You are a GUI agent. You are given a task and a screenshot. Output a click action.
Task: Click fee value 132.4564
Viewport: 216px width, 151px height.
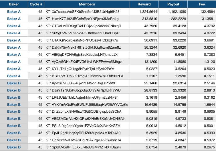tap(207, 12)
